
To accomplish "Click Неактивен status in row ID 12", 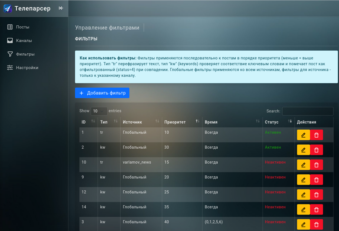I will (x=275, y=192).
